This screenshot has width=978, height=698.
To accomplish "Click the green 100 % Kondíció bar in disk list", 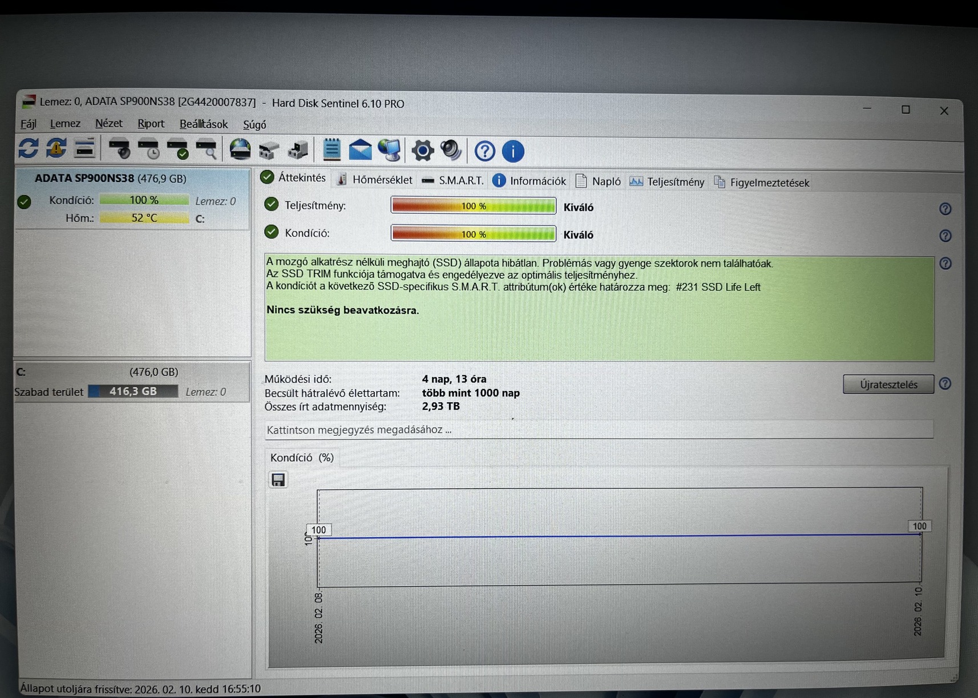I will [144, 200].
